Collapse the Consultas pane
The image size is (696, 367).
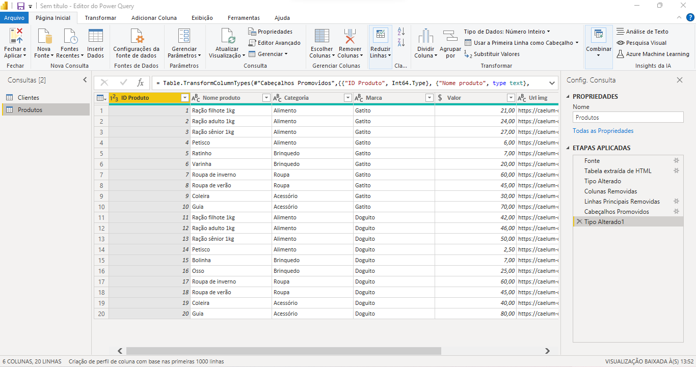click(85, 80)
